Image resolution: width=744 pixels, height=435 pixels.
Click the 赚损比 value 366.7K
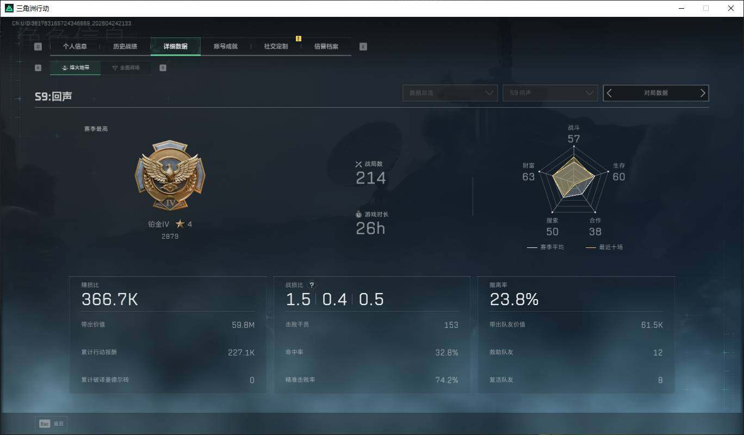click(110, 300)
